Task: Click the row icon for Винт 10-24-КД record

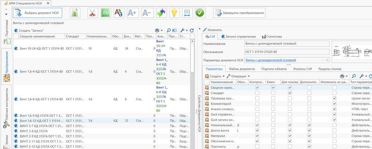Action: tap(16, 48)
